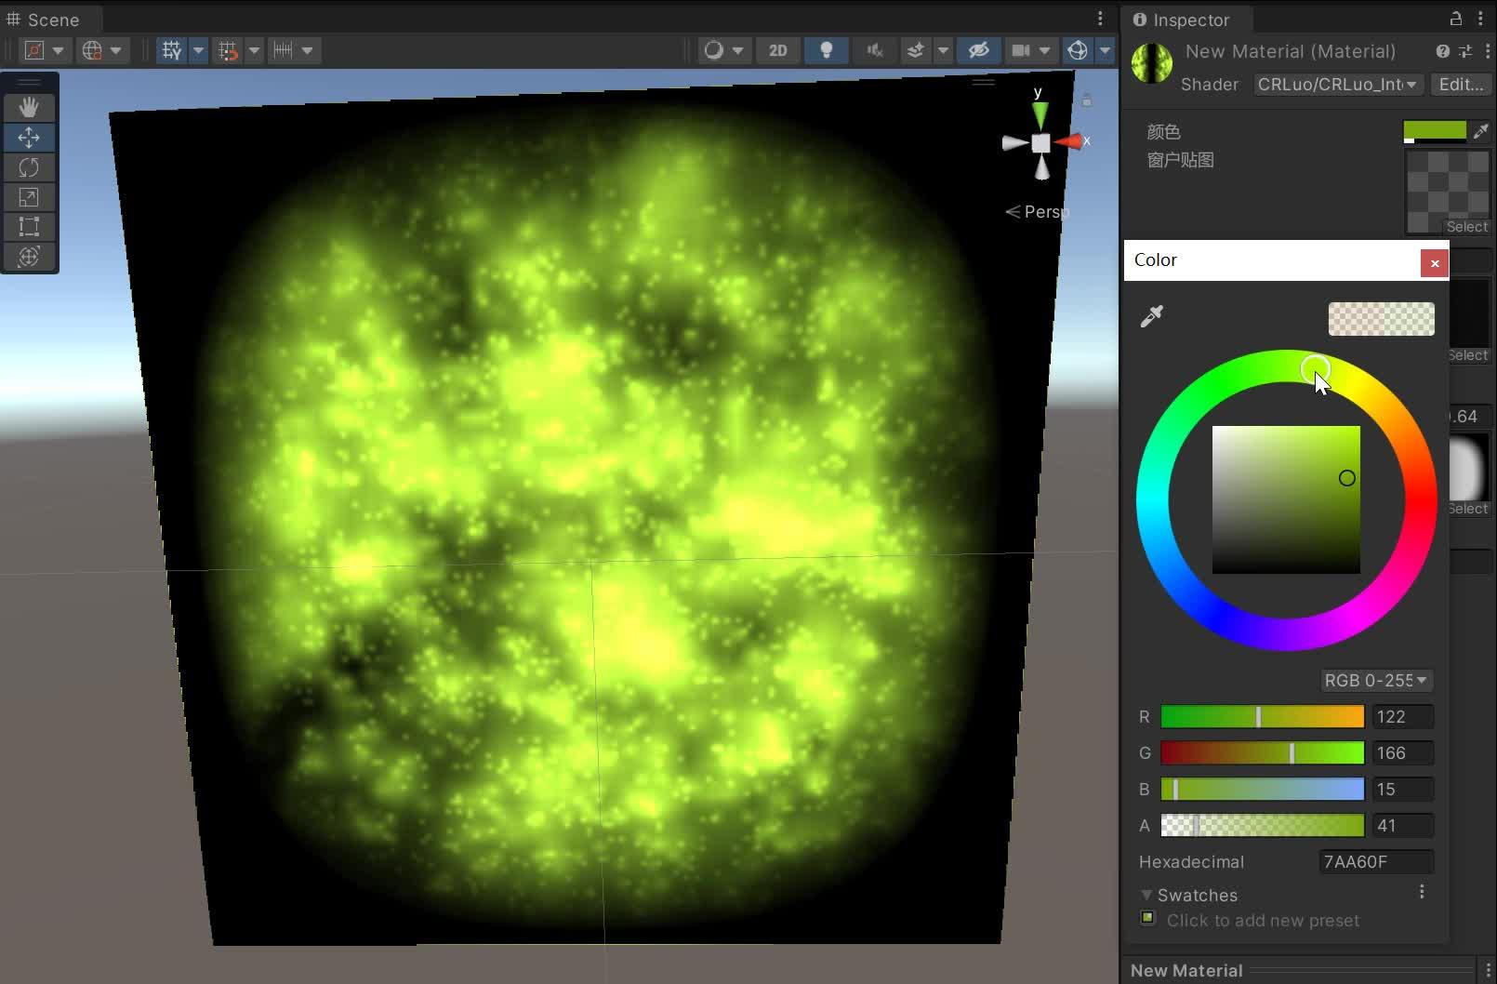This screenshot has width=1497, height=984.
Task: Click the alpha channel slider
Action: coord(1262,825)
